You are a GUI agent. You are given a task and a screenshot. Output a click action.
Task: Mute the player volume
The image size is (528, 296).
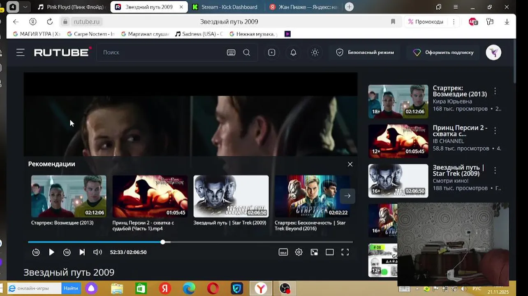pos(97,252)
